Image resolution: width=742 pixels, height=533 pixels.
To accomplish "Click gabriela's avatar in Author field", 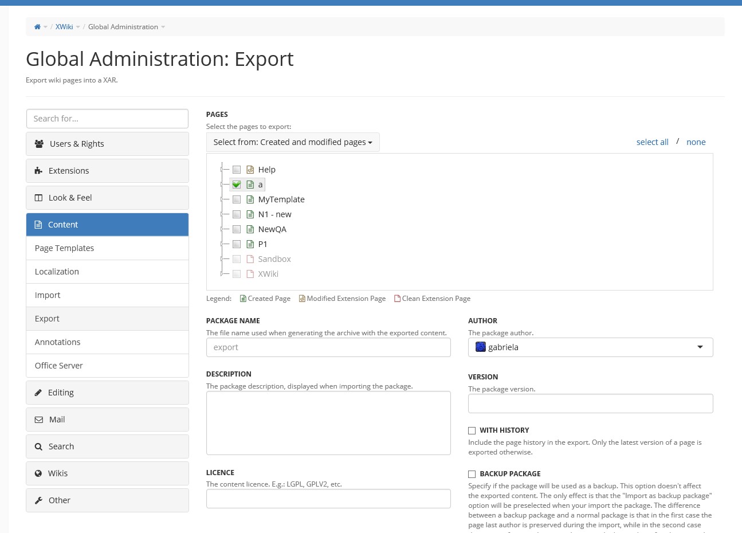I will pyautogui.click(x=481, y=347).
